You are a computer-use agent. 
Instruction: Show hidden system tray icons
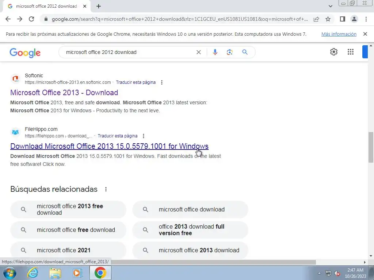[319, 273]
